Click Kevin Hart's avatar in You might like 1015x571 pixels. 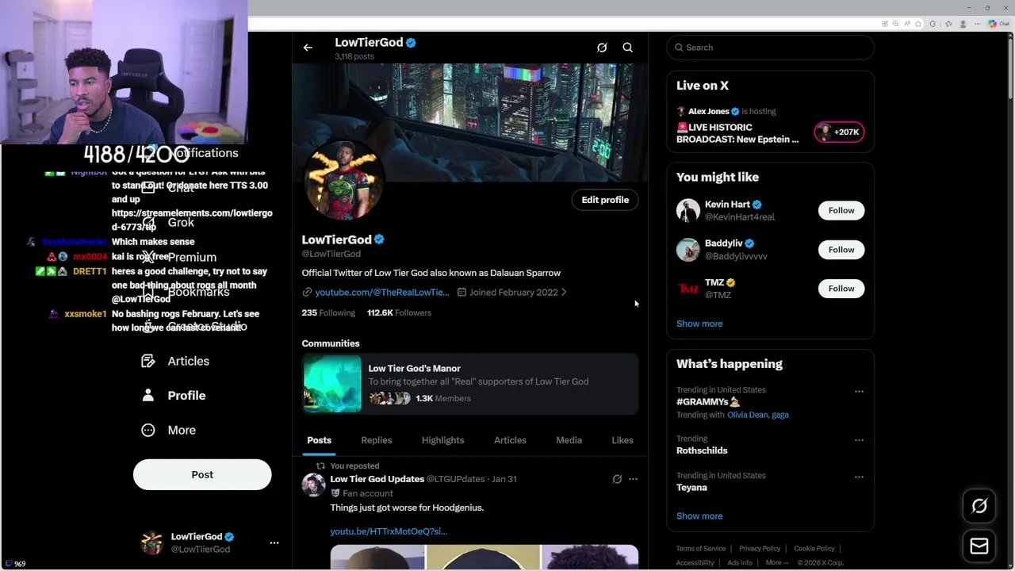(x=688, y=210)
